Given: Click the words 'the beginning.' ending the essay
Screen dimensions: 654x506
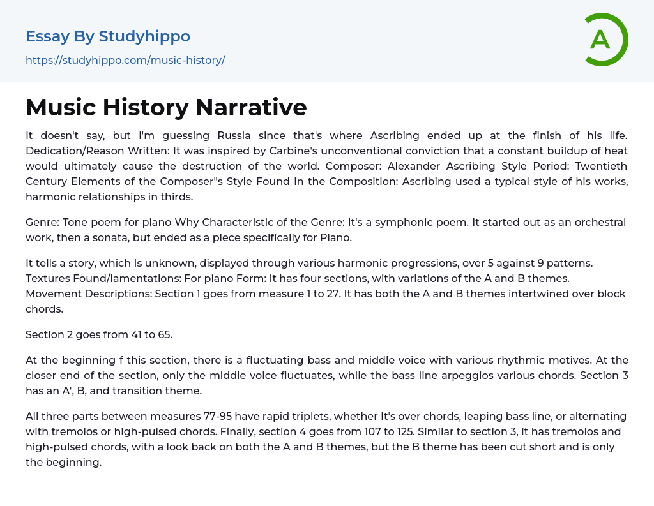Looking at the screenshot, I should click(64, 462).
